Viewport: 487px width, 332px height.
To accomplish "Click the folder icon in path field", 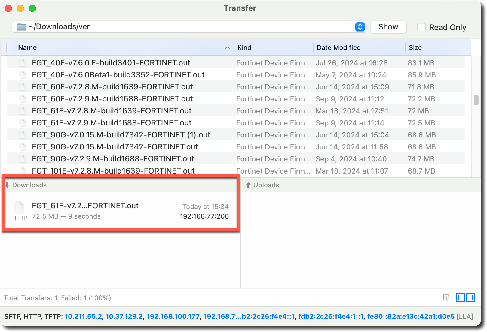I will coord(22,27).
